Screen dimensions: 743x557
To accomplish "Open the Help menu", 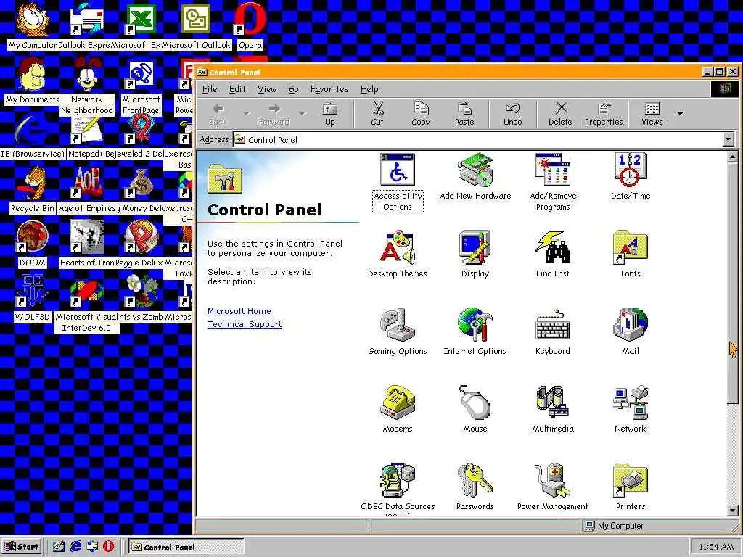I will 369,89.
